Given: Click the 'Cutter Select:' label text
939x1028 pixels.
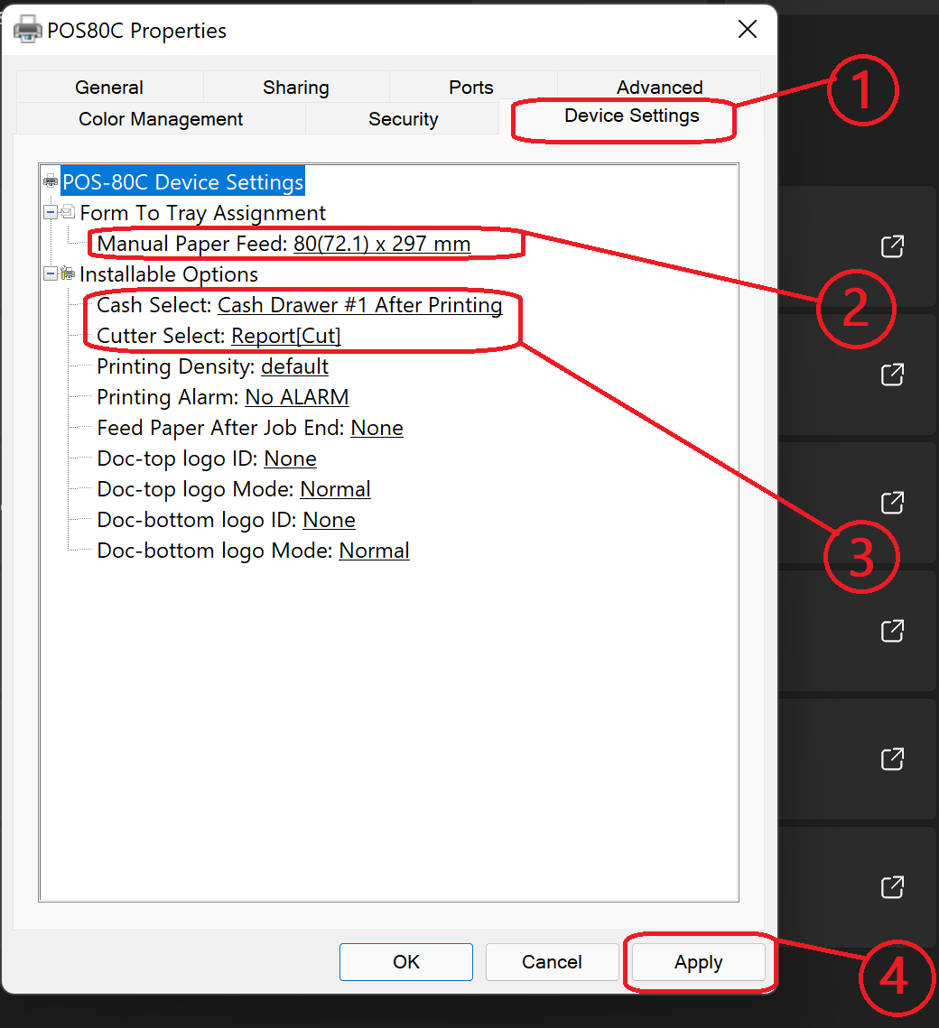Looking at the screenshot, I should click(x=162, y=336).
